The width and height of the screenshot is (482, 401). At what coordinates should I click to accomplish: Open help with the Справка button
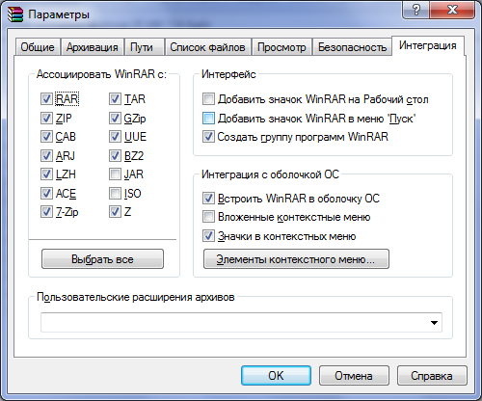point(432,375)
